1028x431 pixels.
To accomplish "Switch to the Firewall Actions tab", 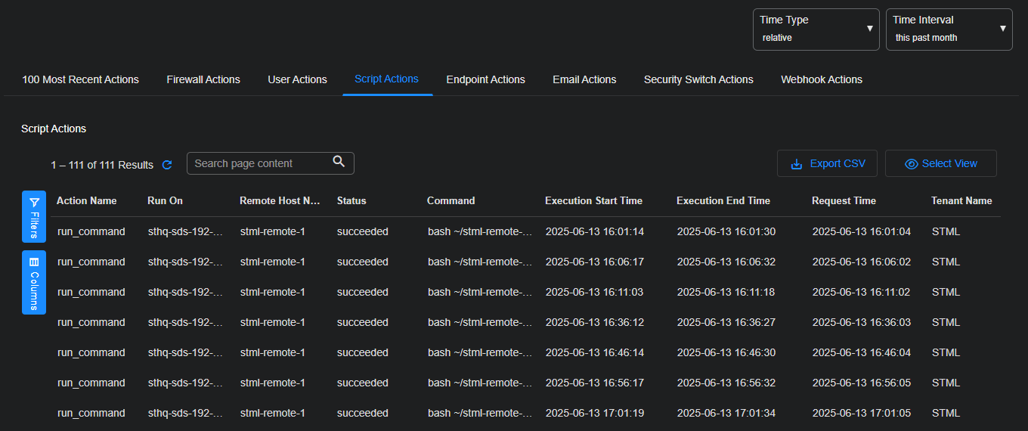I will tap(203, 79).
